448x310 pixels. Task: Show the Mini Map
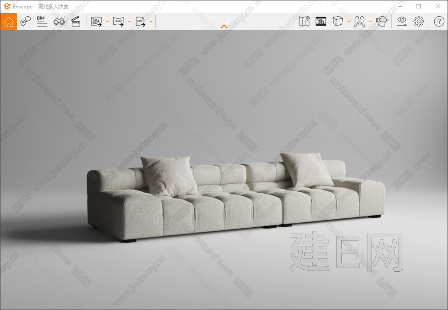pyautogui.click(x=305, y=21)
